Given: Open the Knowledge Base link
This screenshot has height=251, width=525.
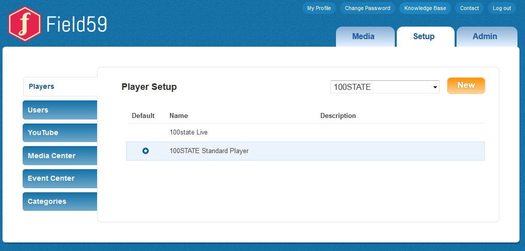Looking at the screenshot, I should (x=425, y=9).
